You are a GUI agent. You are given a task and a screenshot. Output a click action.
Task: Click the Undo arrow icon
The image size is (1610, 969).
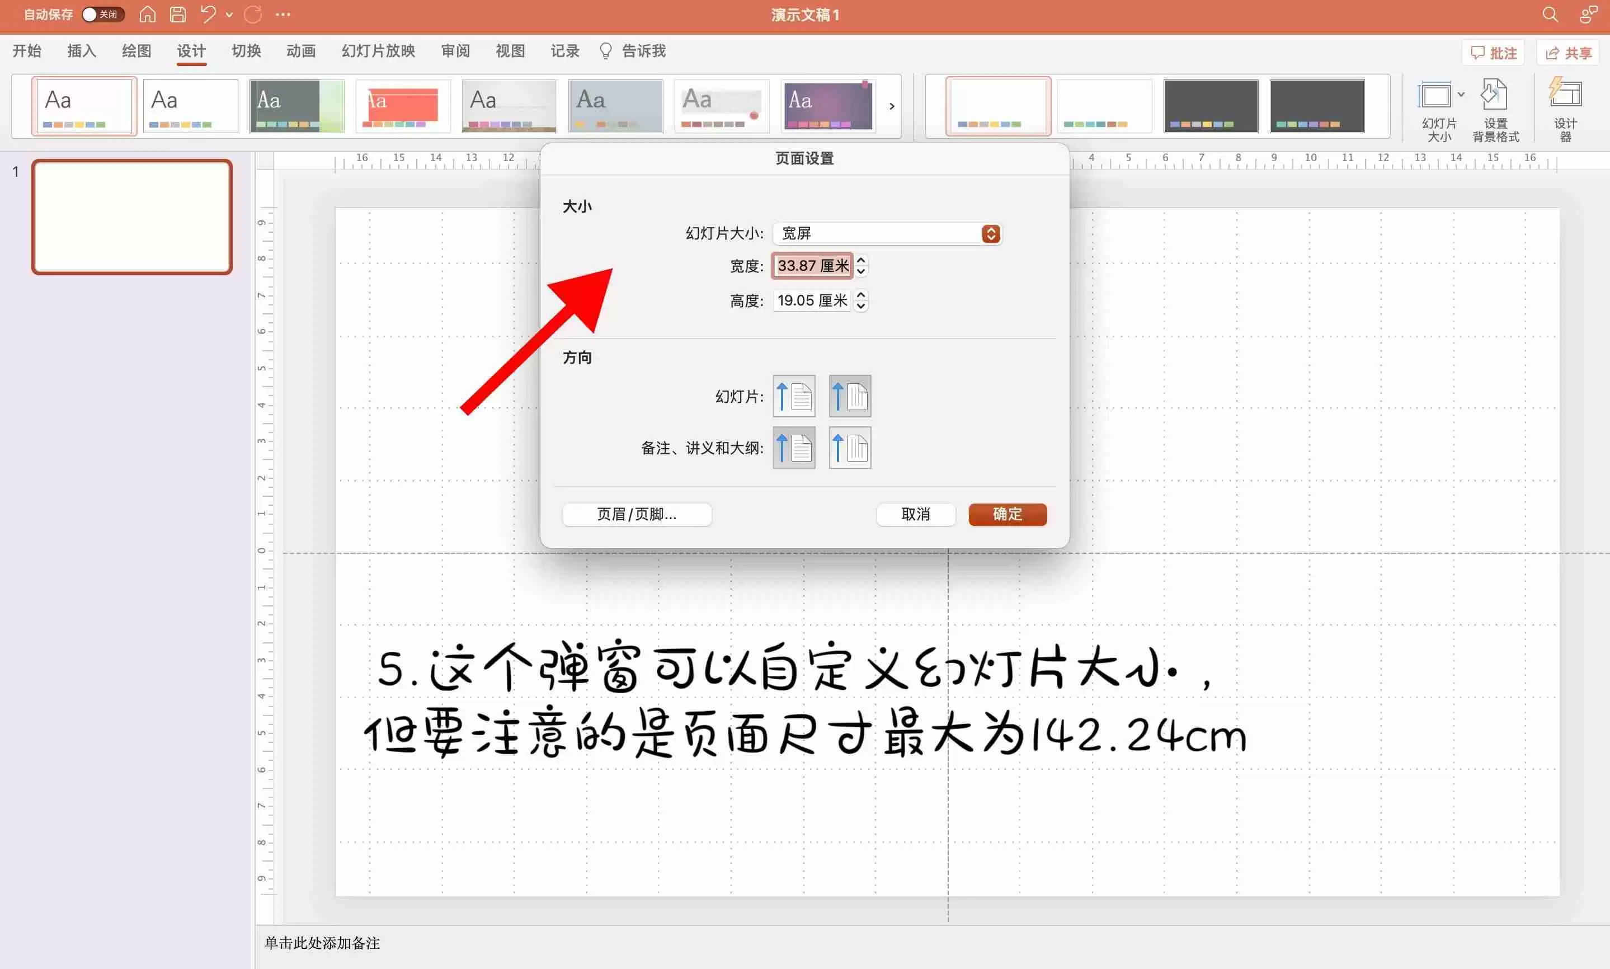(x=207, y=14)
